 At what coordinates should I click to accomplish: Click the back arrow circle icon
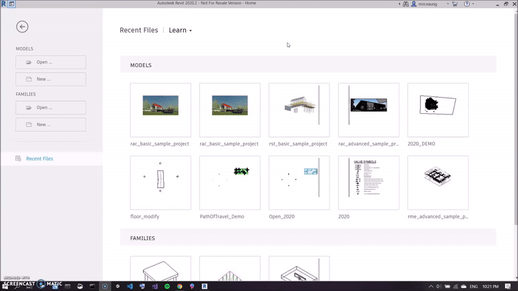click(x=23, y=27)
